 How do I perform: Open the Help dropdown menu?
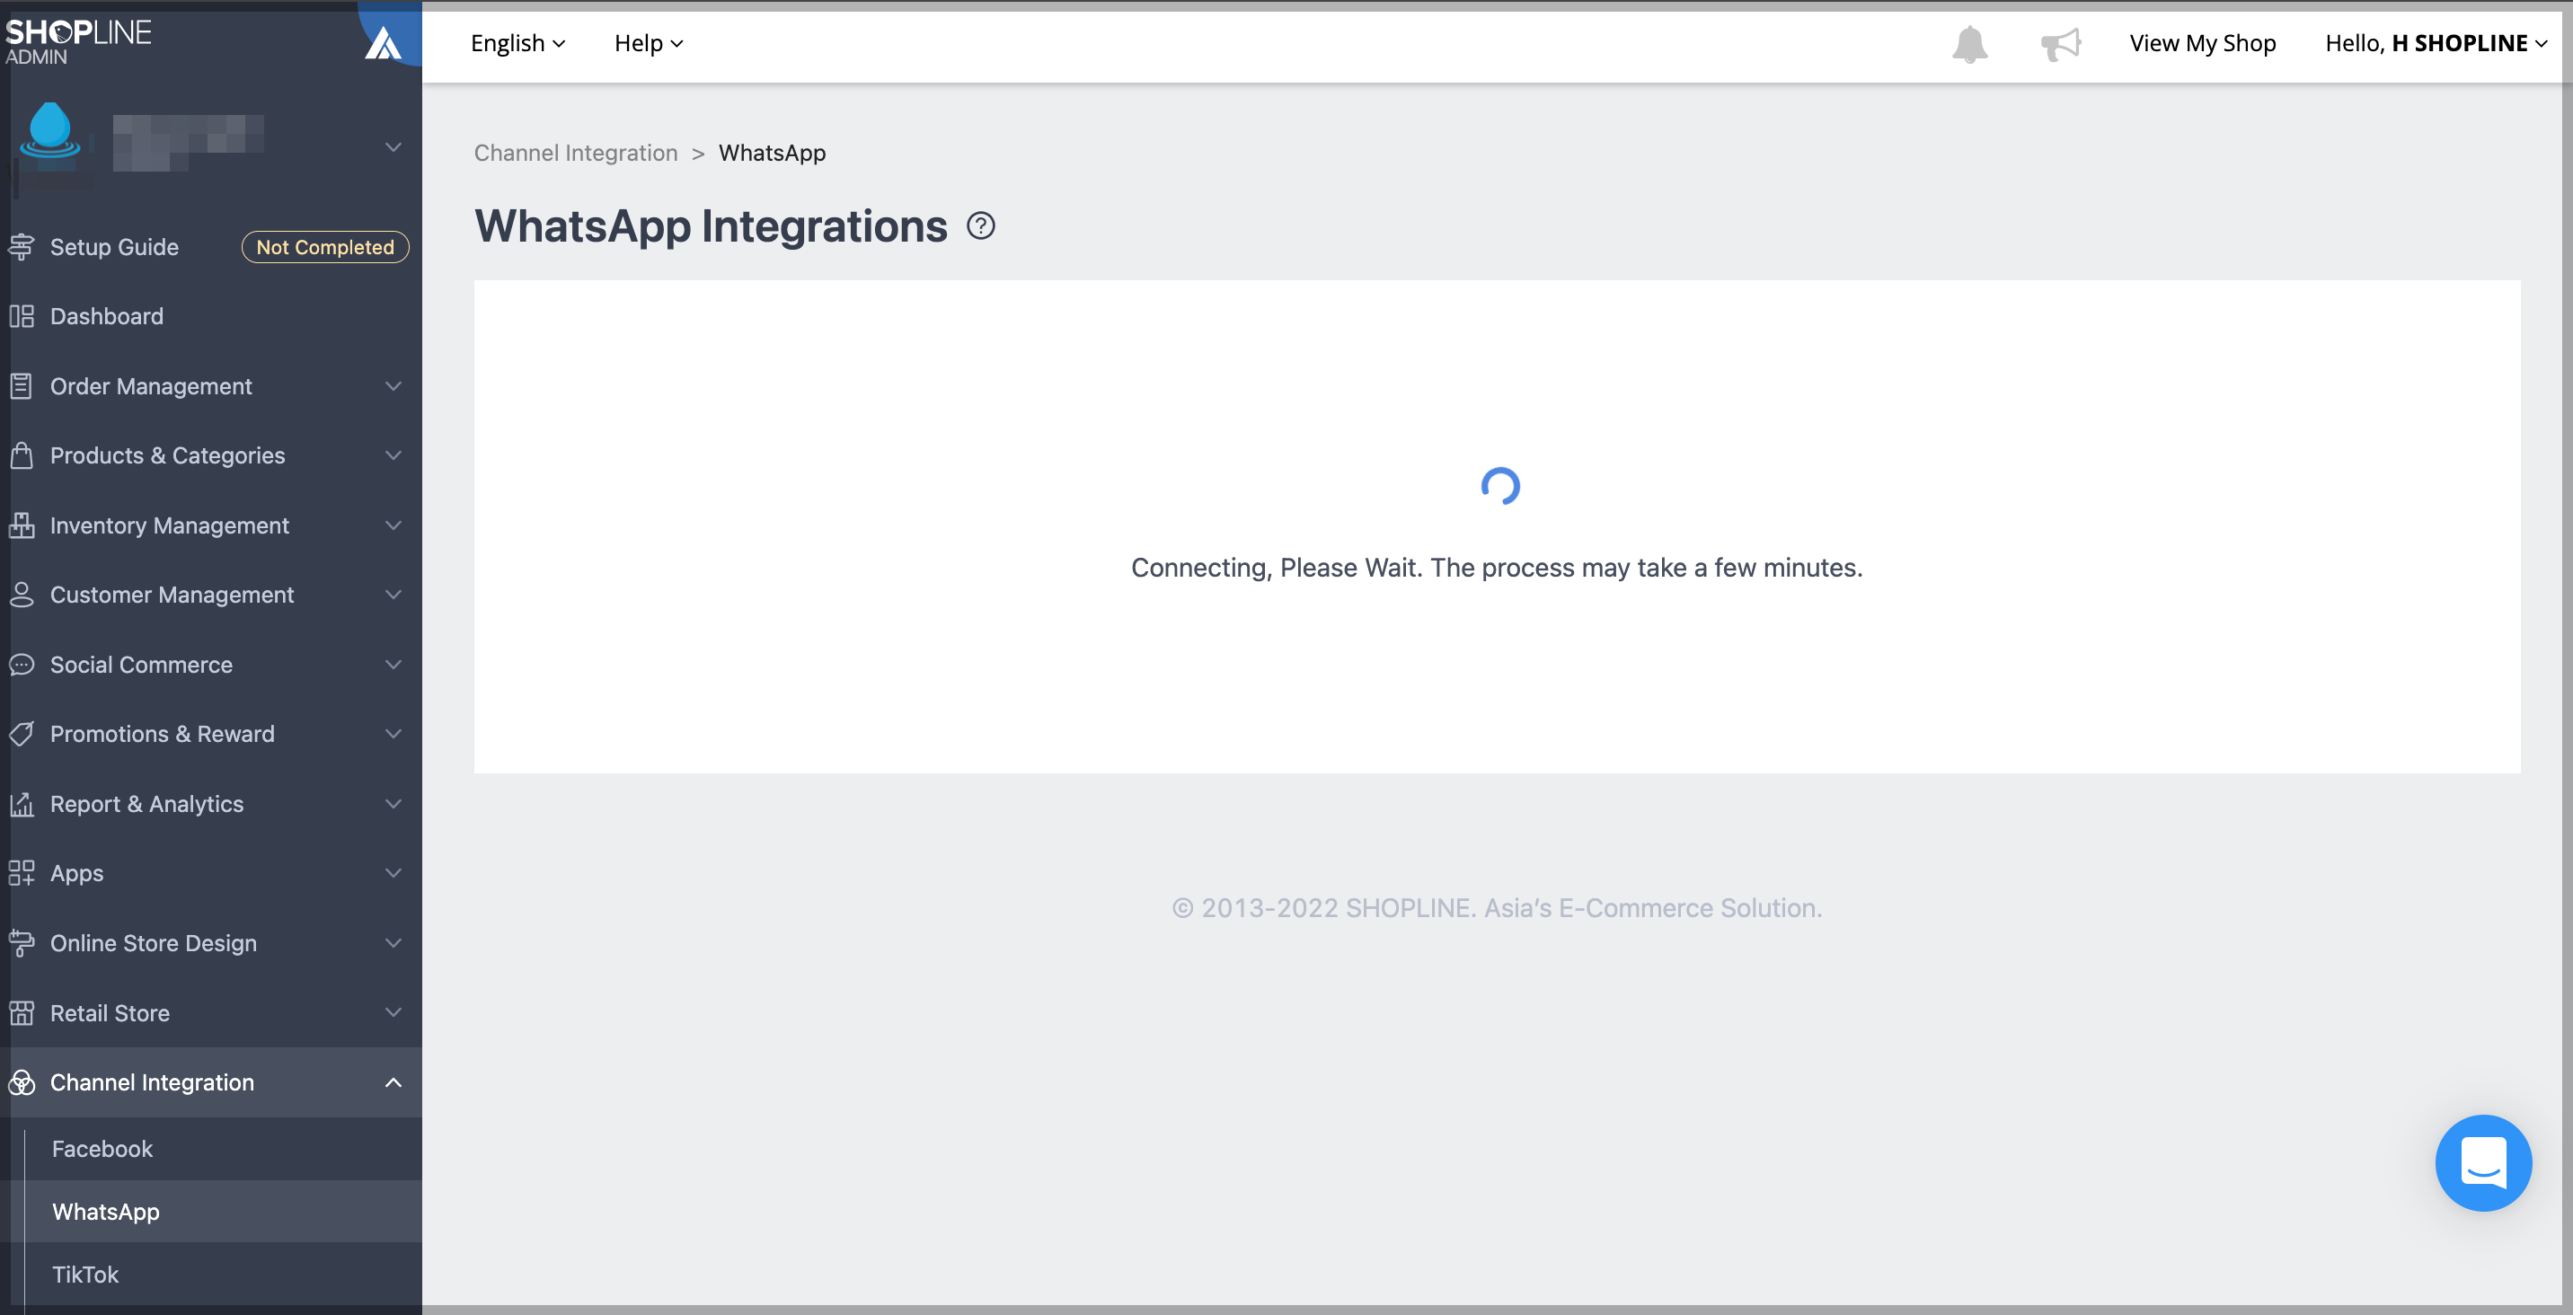coord(649,43)
